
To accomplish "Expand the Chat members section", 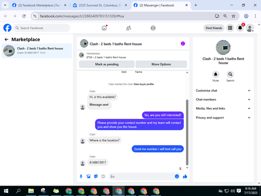I will click(223, 99).
